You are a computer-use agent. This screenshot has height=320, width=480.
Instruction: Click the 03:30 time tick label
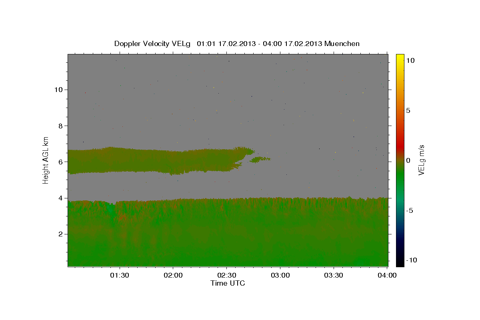tap(334, 275)
